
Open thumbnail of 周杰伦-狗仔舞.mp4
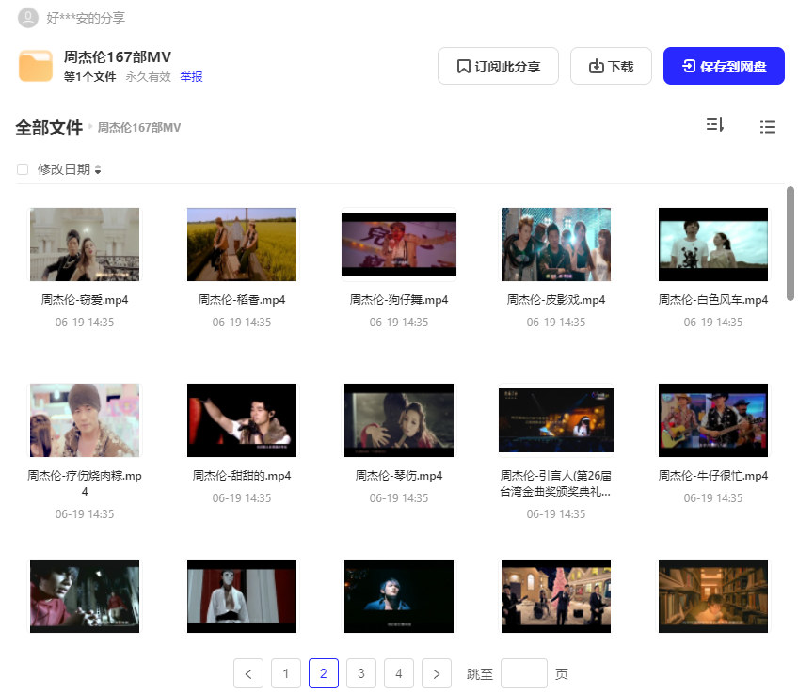click(x=399, y=244)
